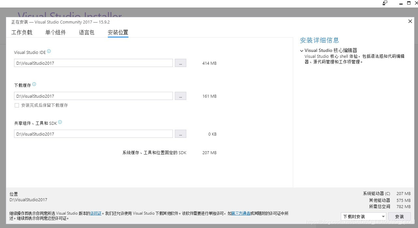418x228 pixels.
Task: Close the installation dialog with the X
Action: tap(410, 21)
